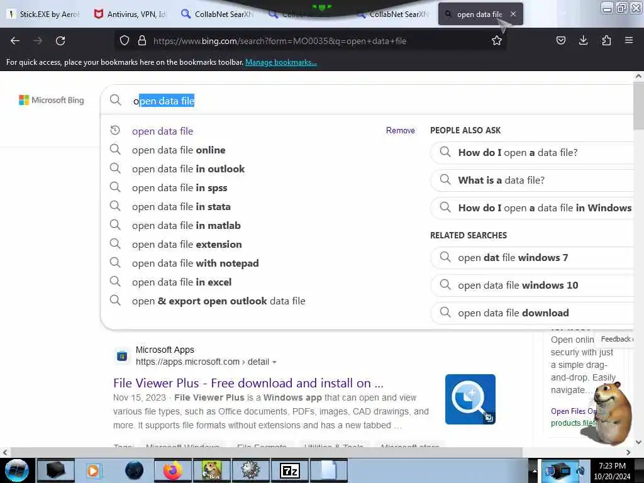Image resolution: width=644 pixels, height=483 pixels.
Task: Open the media player taskbar icon
Action: click(x=94, y=470)
